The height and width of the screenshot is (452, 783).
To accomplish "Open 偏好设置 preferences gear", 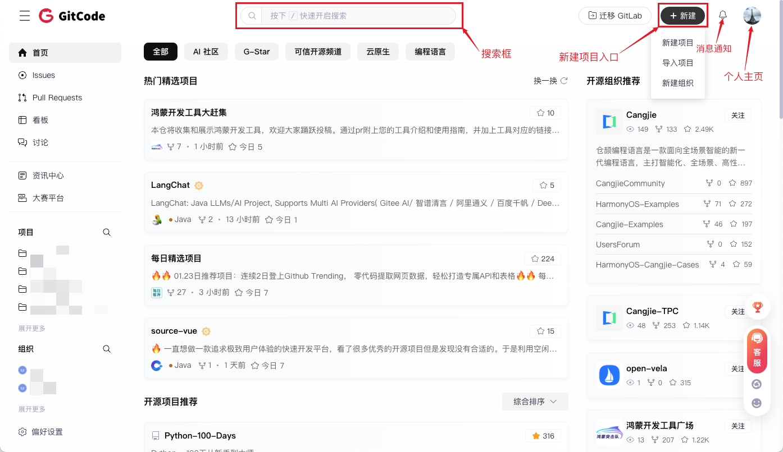I will (22, 432).
